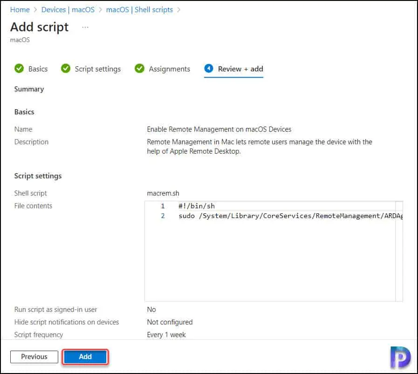Click the green checkmark beside Basics
The image size is (418, 374).
(x=19, y=69)
